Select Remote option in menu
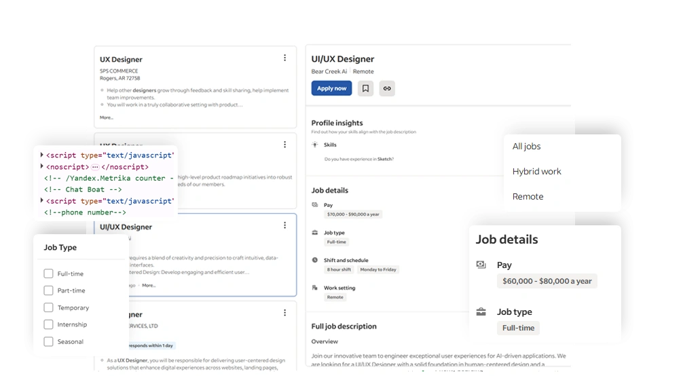This screenshot has width=700, height=378. [528, 196]
